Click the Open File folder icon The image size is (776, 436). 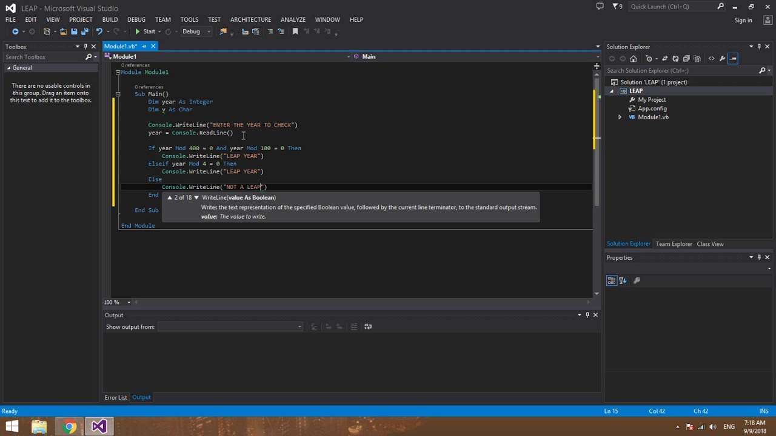click(63, 31)
